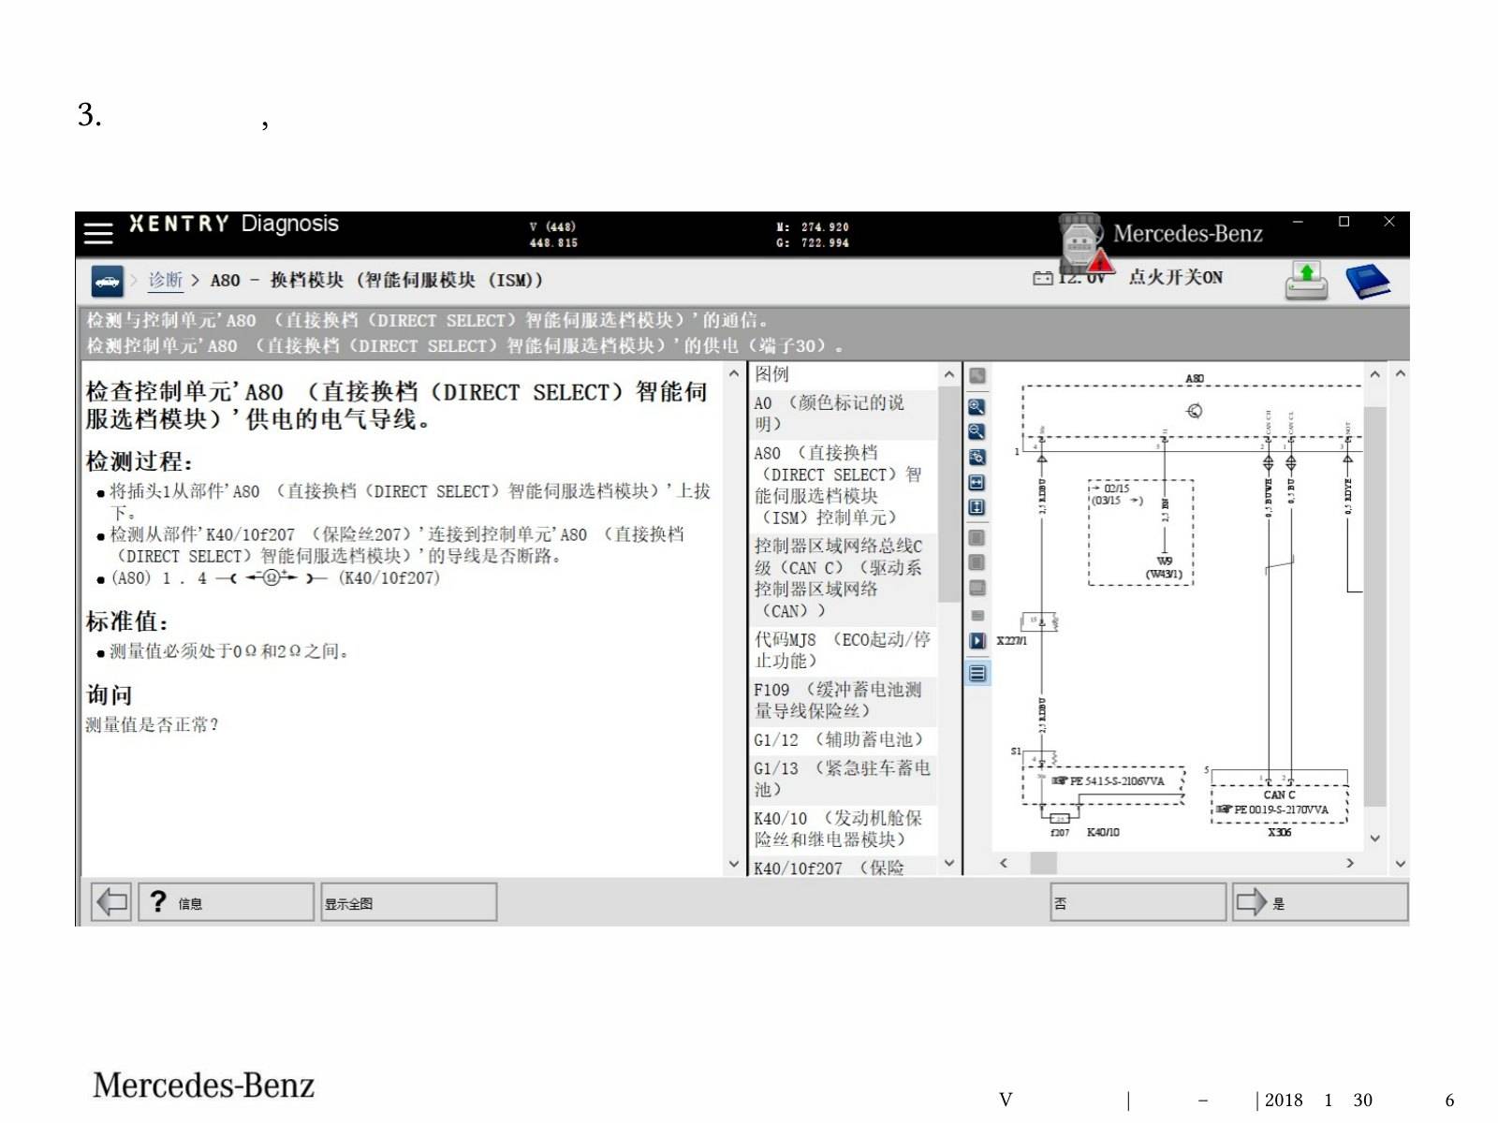Image resolution: width=1498 pixels, height=1123 pixels.
Task: Click the diagram's scroll-left arrow
Action: click(x=1004, y=863)
